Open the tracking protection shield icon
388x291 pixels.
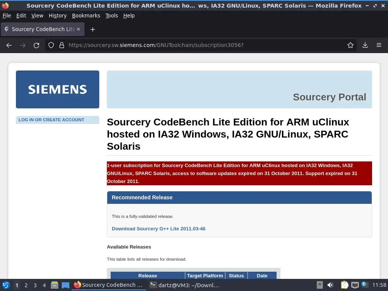pos(51,45)
